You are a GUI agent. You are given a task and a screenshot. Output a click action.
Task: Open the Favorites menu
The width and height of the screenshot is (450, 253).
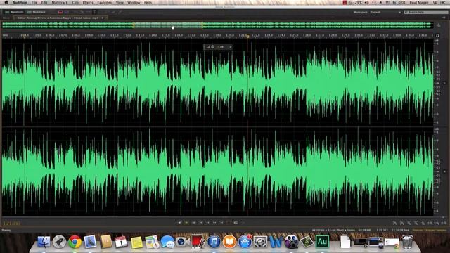105,3
